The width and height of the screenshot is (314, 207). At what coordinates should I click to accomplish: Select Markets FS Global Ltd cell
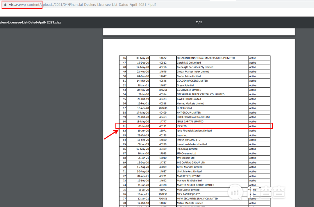click(x=213, y=181)
